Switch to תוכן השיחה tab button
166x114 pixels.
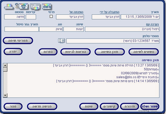tap(110, 52)
